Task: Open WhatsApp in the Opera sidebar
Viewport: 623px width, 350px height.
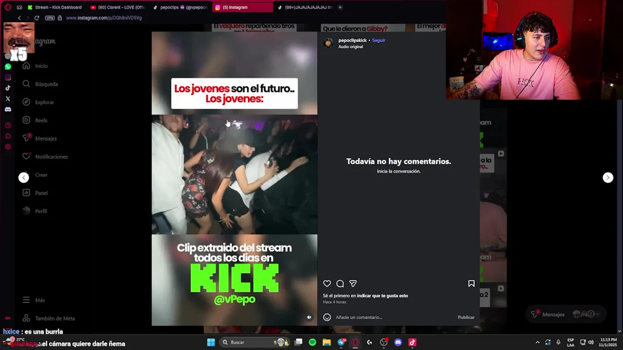Action: click(8, 67)
